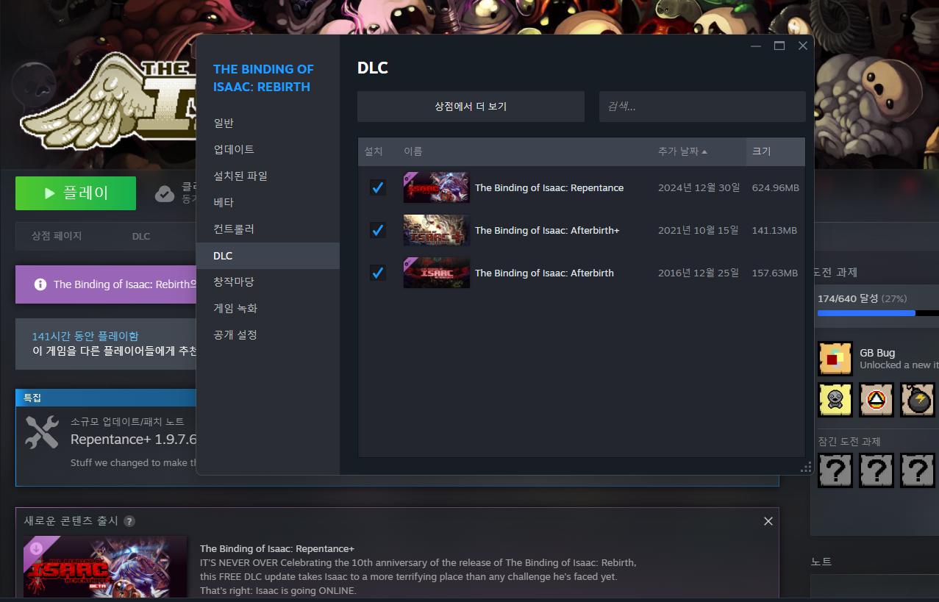The height and width of the screenshot is (602, 939).
Task: Click the bomb achievement icon
Action: coord(918,400)
